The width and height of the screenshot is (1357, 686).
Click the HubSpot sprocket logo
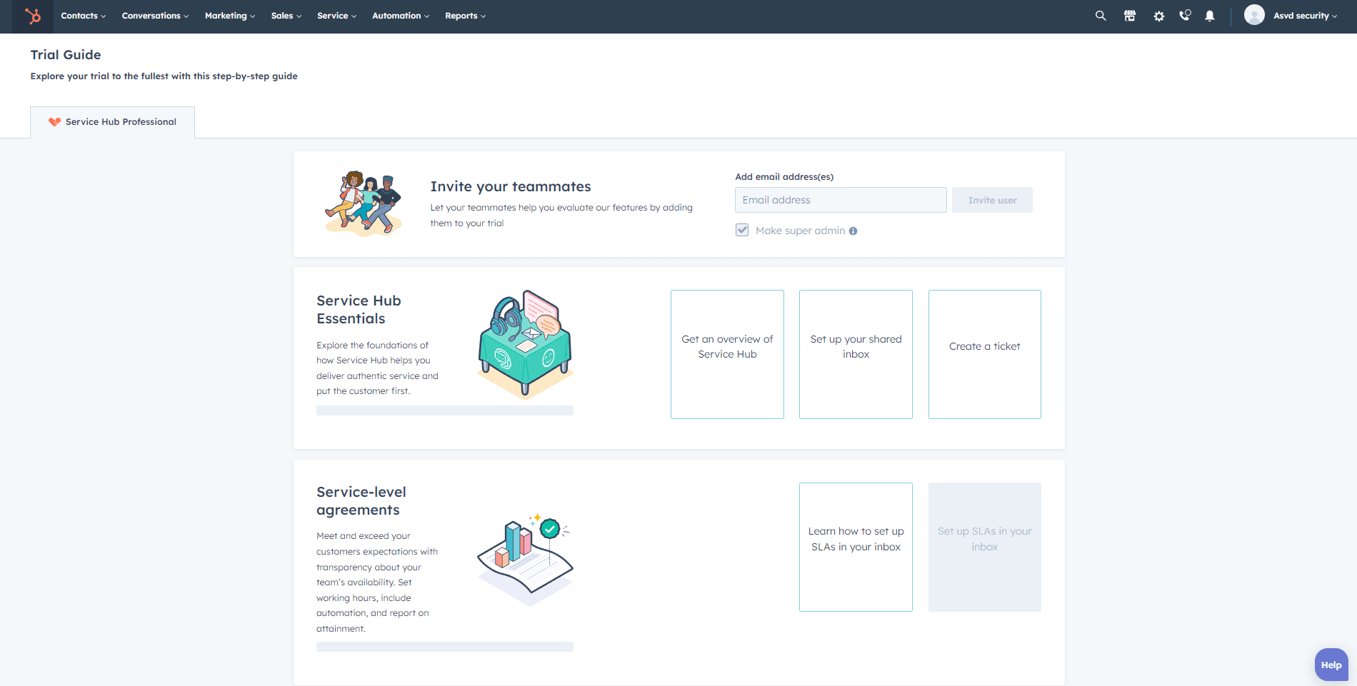33,16
